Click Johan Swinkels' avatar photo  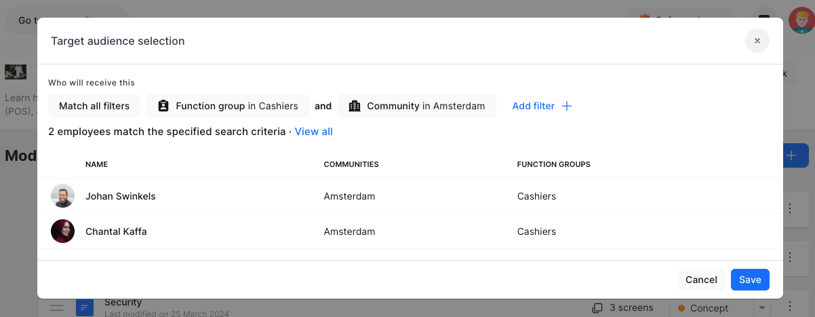[x=62, y=196]
